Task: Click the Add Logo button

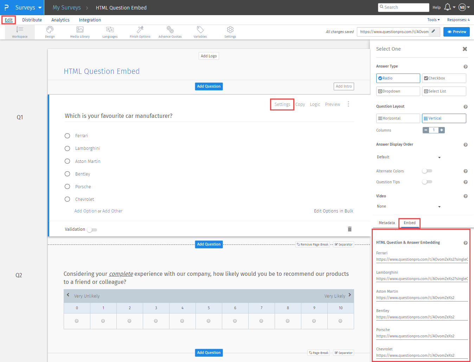Action: (x=209, y=56)
